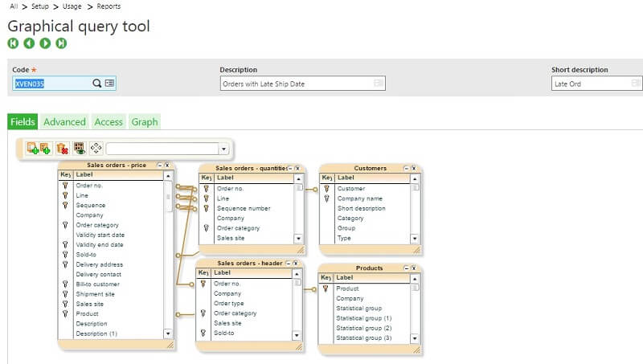The height and width of the screenshot is (364, 643).
Task: Collapse the Products table panel
Action: point(407,268)
